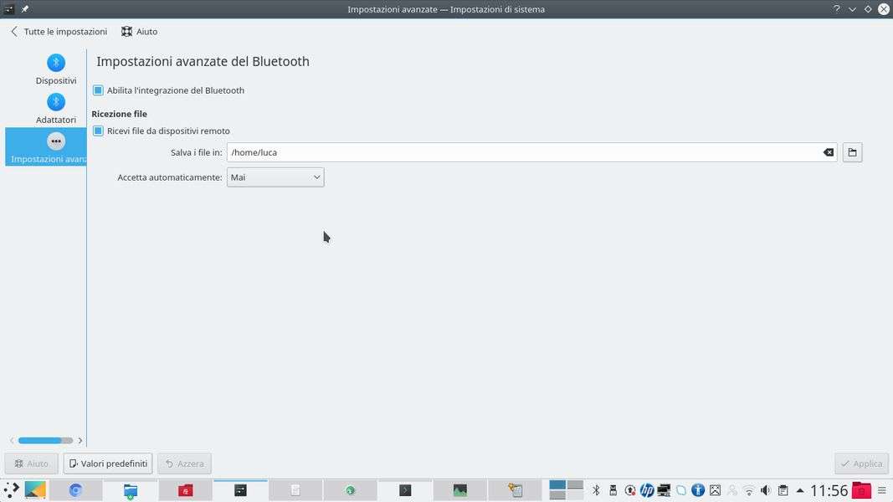
Task: Click the image viewer tray icon
Action: (716, 490)
